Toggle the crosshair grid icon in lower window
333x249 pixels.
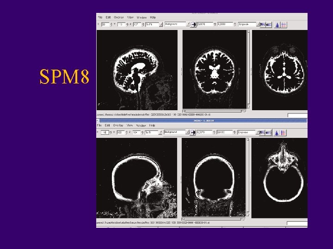(283, 133)
